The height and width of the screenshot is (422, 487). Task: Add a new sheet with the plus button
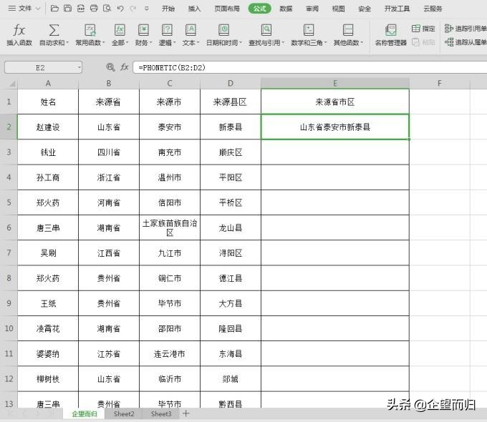point(185,413)
